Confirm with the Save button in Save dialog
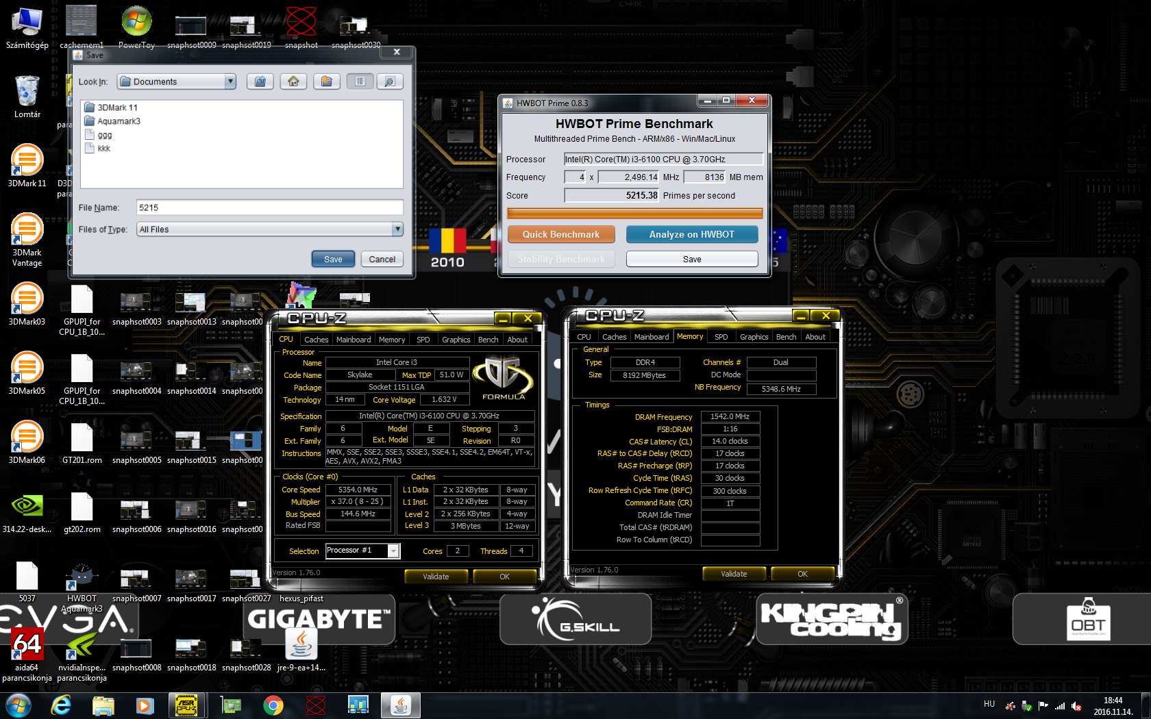Screen dimensions: 1151x719 (x=333, y=260)
